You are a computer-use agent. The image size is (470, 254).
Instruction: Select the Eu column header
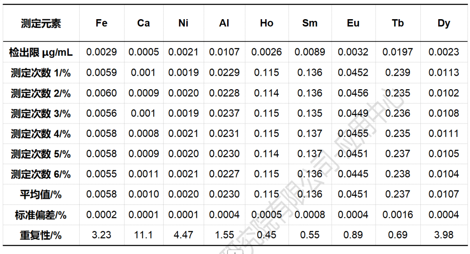353,23
